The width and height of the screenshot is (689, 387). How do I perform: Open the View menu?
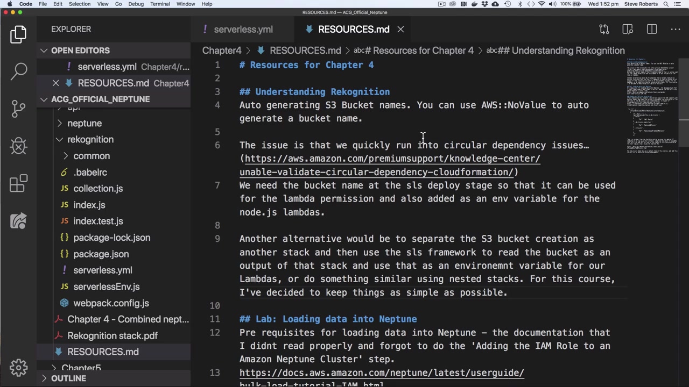click(x=102, y=4)
